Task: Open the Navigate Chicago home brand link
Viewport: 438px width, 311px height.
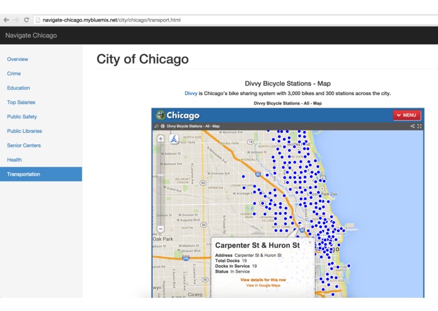Action: point(31,35)
